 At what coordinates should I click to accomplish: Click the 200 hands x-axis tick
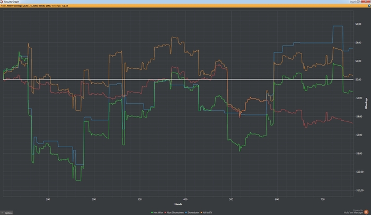(94, 200)
